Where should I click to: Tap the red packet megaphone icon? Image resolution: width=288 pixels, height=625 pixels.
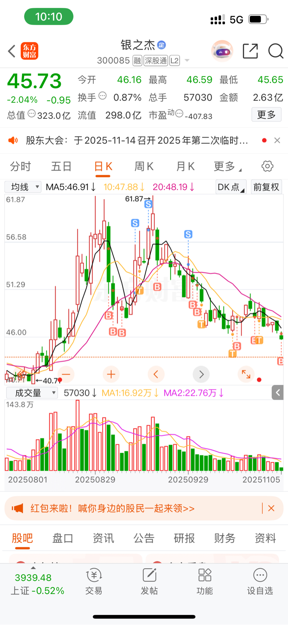[17, 508]
